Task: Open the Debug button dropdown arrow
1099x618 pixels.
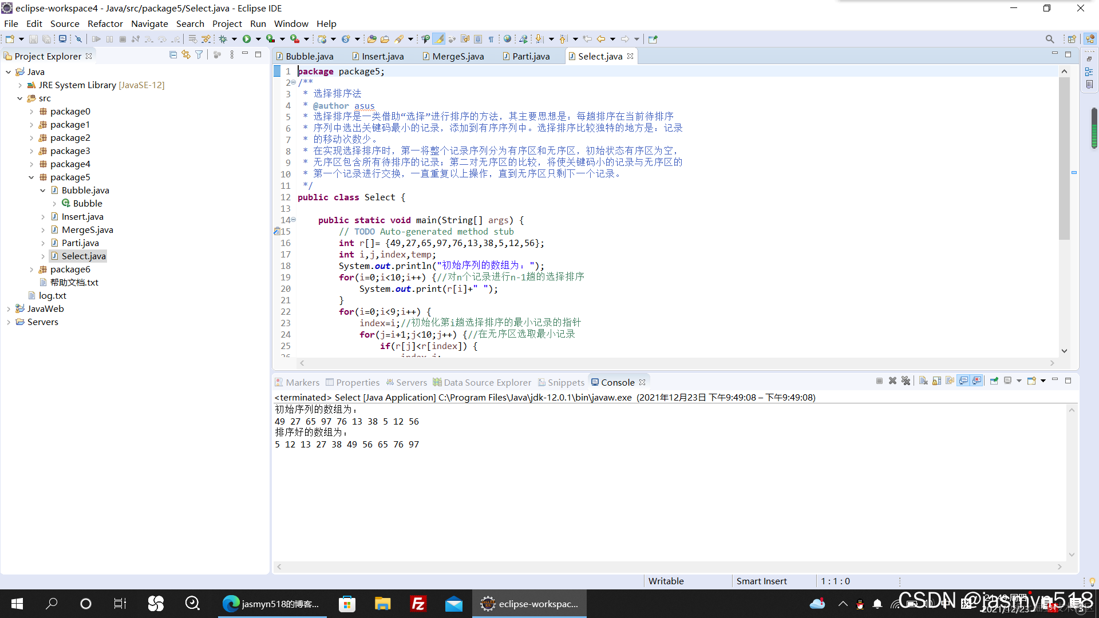Action: point(234,39)
